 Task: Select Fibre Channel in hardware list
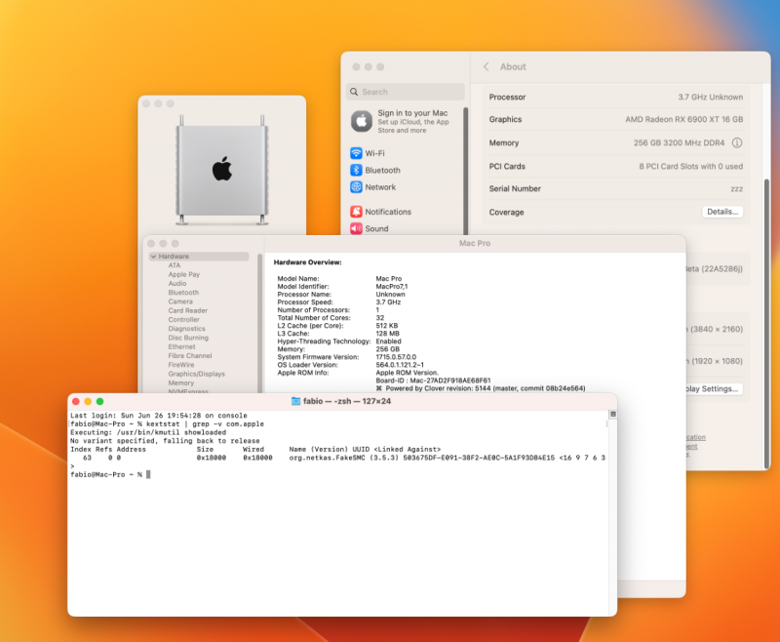pyautogui.click(x=189, y=356)
